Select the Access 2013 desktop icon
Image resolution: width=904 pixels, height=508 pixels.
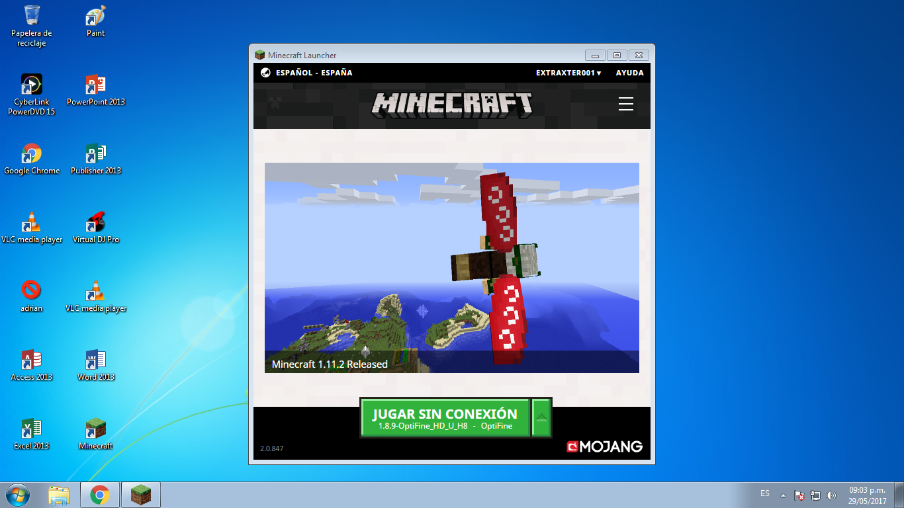pyautogui.click(x=31, y=365)
